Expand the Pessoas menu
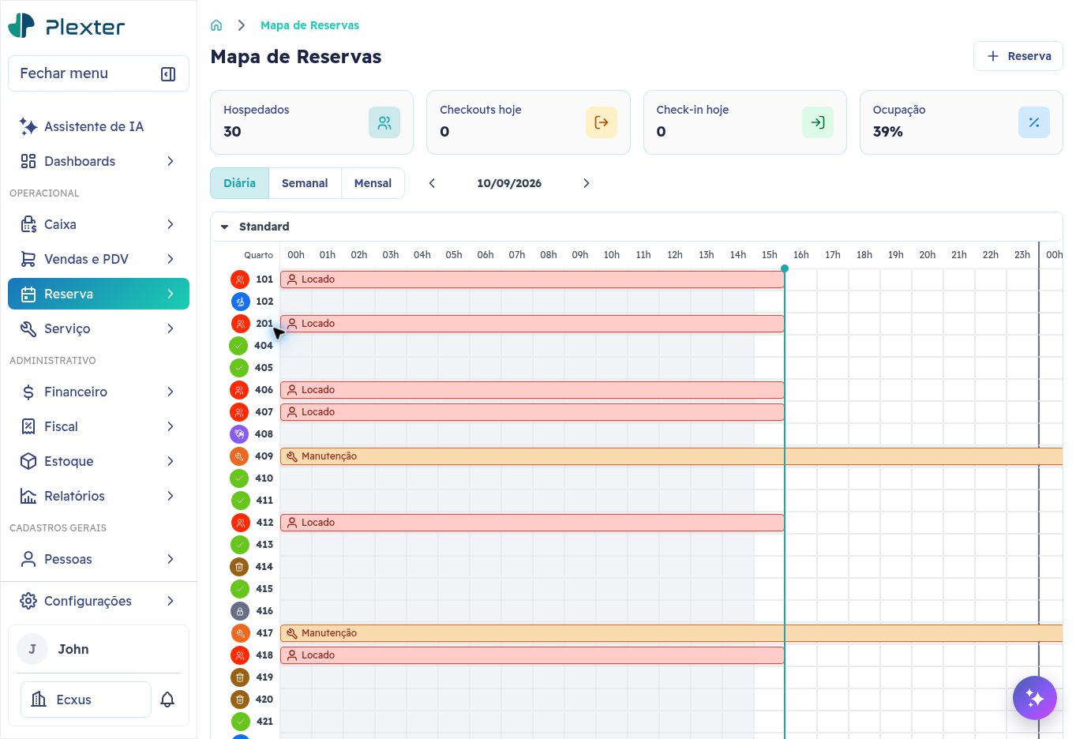Screen dimensions: 1076x739 99,559
